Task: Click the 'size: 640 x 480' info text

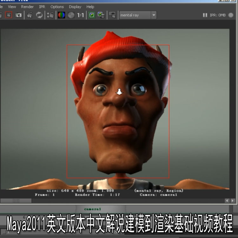Action: tap(65, 191)
